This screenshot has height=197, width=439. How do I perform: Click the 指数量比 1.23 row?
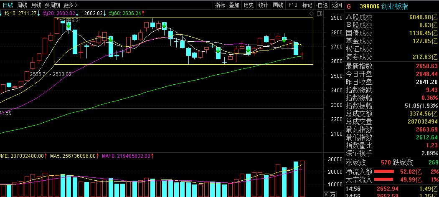pos(392,146)
